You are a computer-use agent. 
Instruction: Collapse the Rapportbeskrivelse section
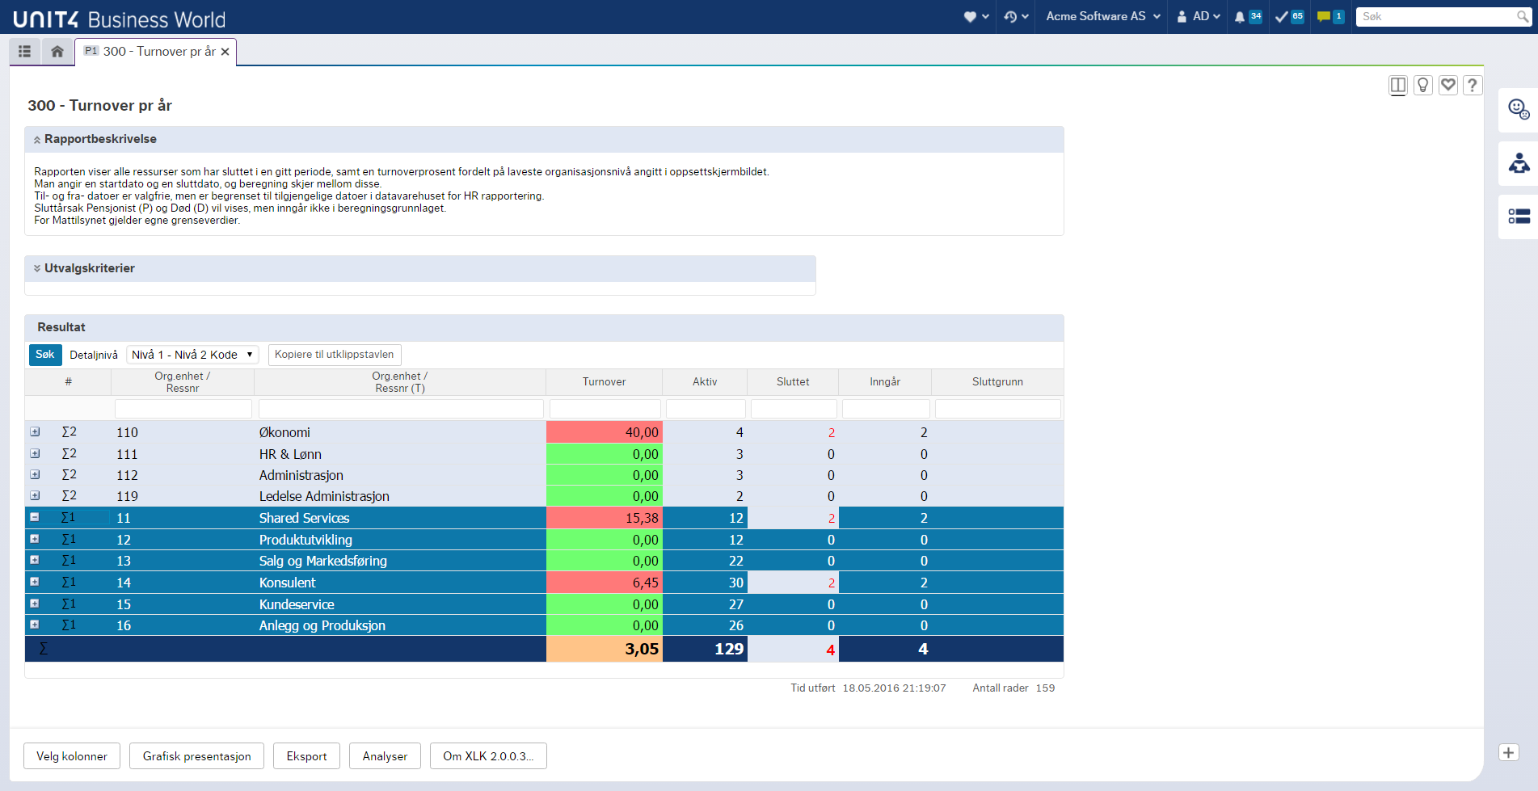pos(37,140)
